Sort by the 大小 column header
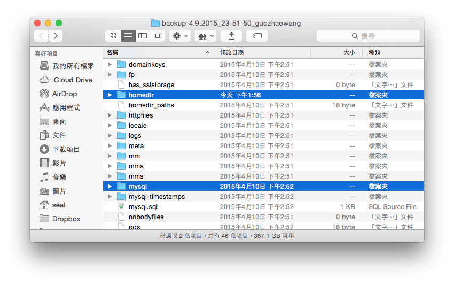This screenshot has width=454, height=285. 336,52
